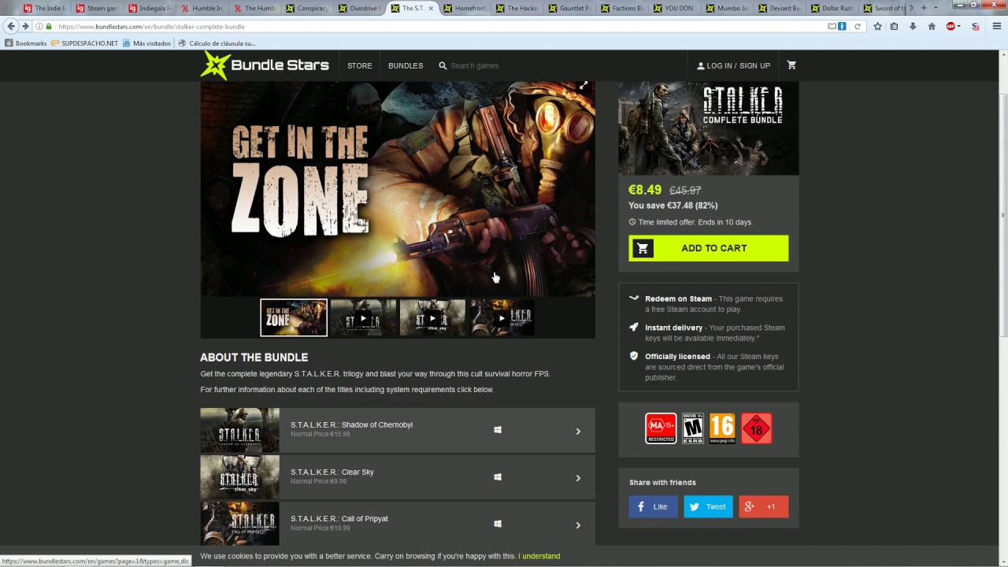
Task: Click the PEGI 16 rating badge
Action: 722,428
